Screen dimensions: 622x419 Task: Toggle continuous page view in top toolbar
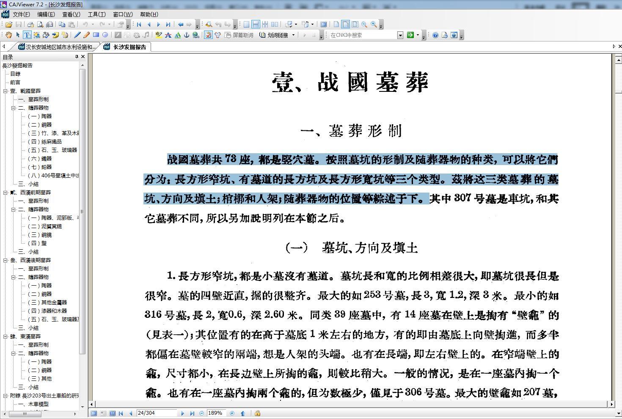click(x=256, y=25)
